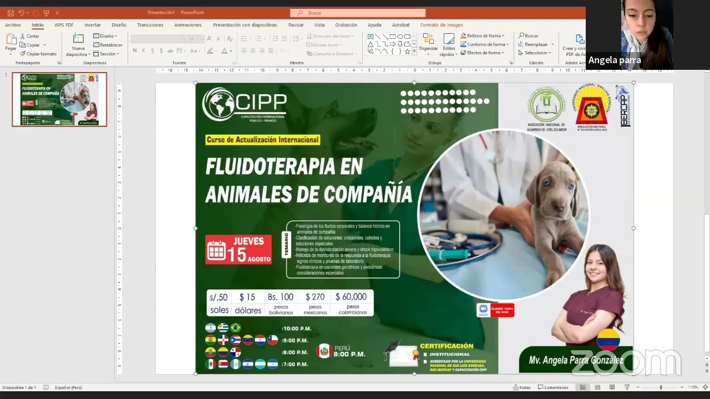710x399 pixels.
Task: Apply bulleted list icon
Action: click(x=244, y=39)
